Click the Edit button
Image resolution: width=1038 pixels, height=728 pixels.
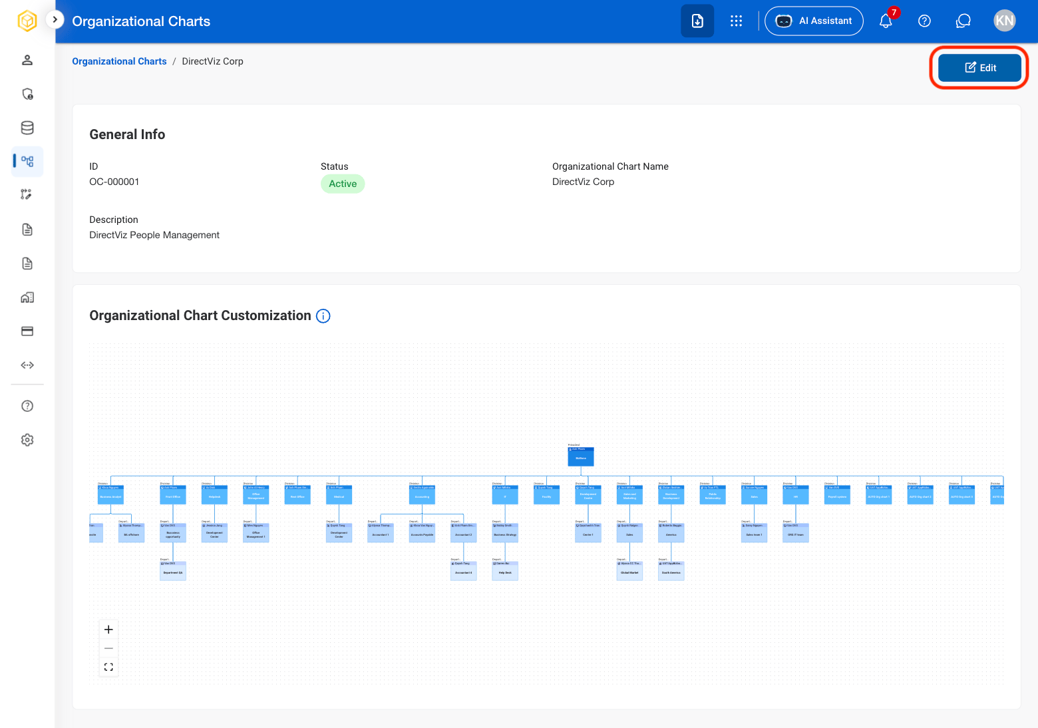tap(979, 68)
